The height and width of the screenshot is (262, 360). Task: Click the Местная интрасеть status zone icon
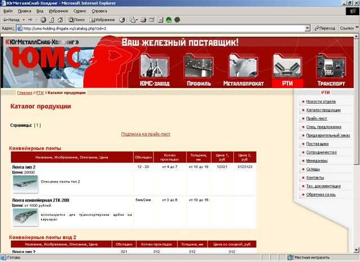coord(290,257)
